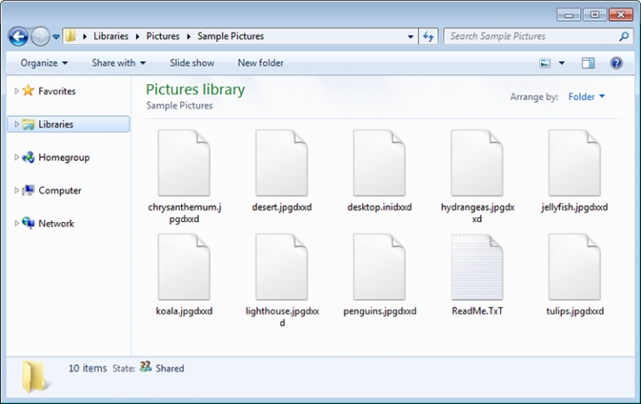Click the Slide show button
The height and width of the screenshot is (404, 641).
pyautogui.click(x=192, y=63)
